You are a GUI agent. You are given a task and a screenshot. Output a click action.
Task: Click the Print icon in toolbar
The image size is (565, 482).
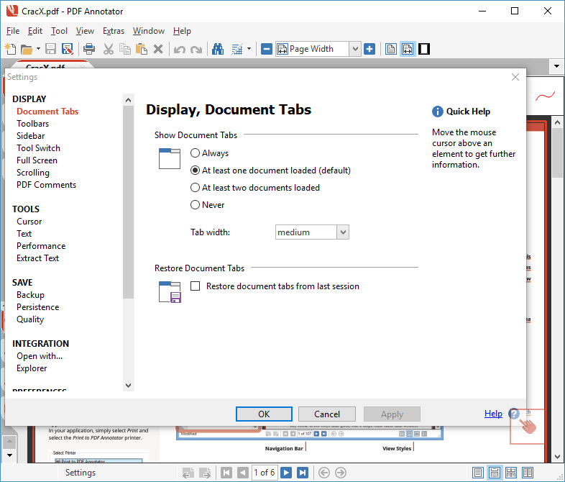89,49
